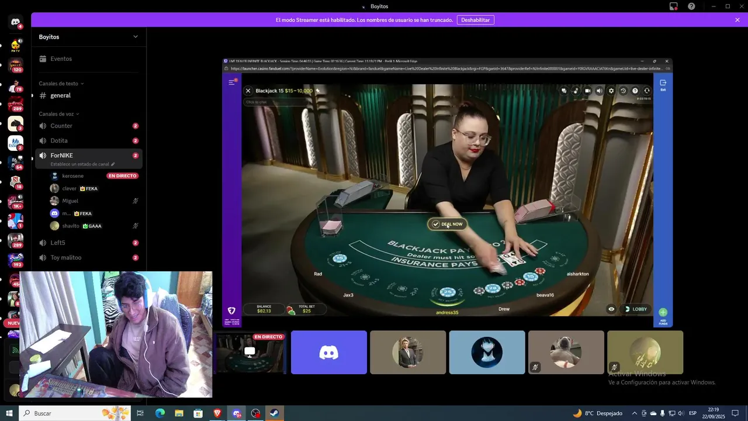Favorite the Blackjack 15 table star

tap(318, 91)
